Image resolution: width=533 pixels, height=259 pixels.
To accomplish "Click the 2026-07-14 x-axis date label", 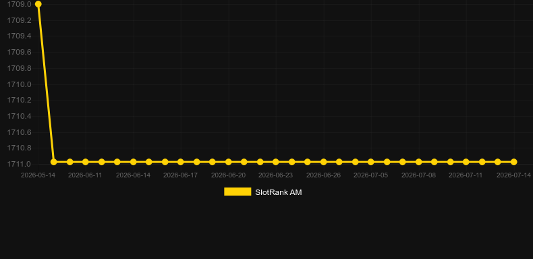I will [x=513, y=175].
